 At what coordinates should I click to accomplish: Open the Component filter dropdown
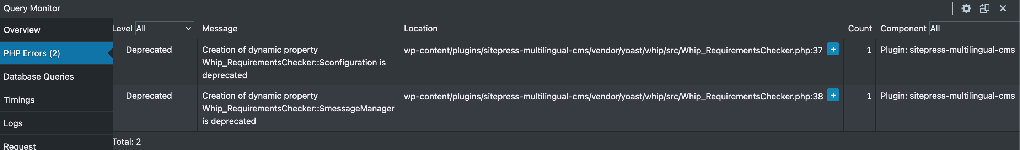974,28
